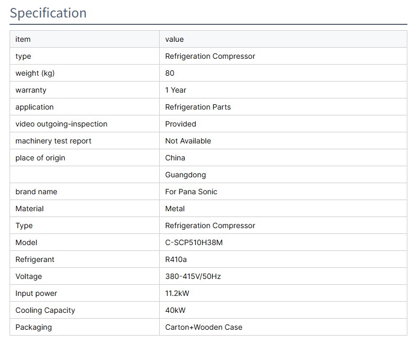Click 'video outgoing-inspection' label
Viewport: 418px width, 343px height.
[x=62, y=124]
